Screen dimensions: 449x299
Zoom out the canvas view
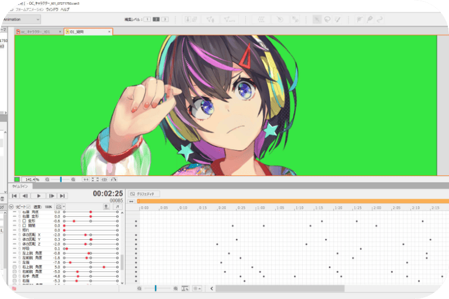point(48,179)
